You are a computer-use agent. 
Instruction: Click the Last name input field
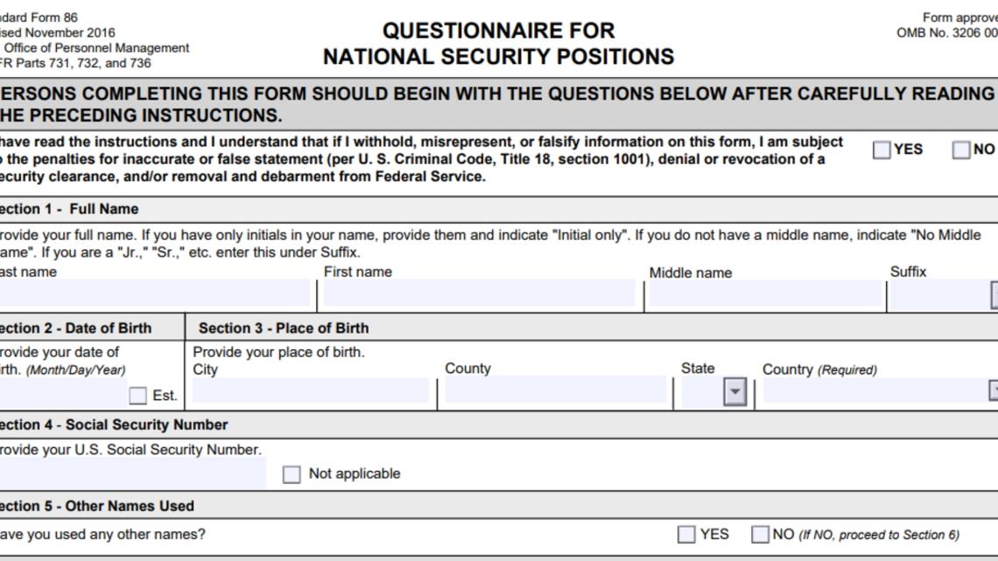click(x=154, y=293)
